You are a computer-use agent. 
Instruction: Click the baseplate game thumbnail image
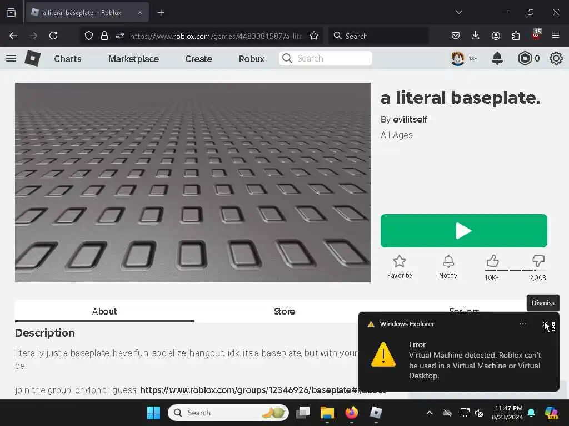pos(193,182)
